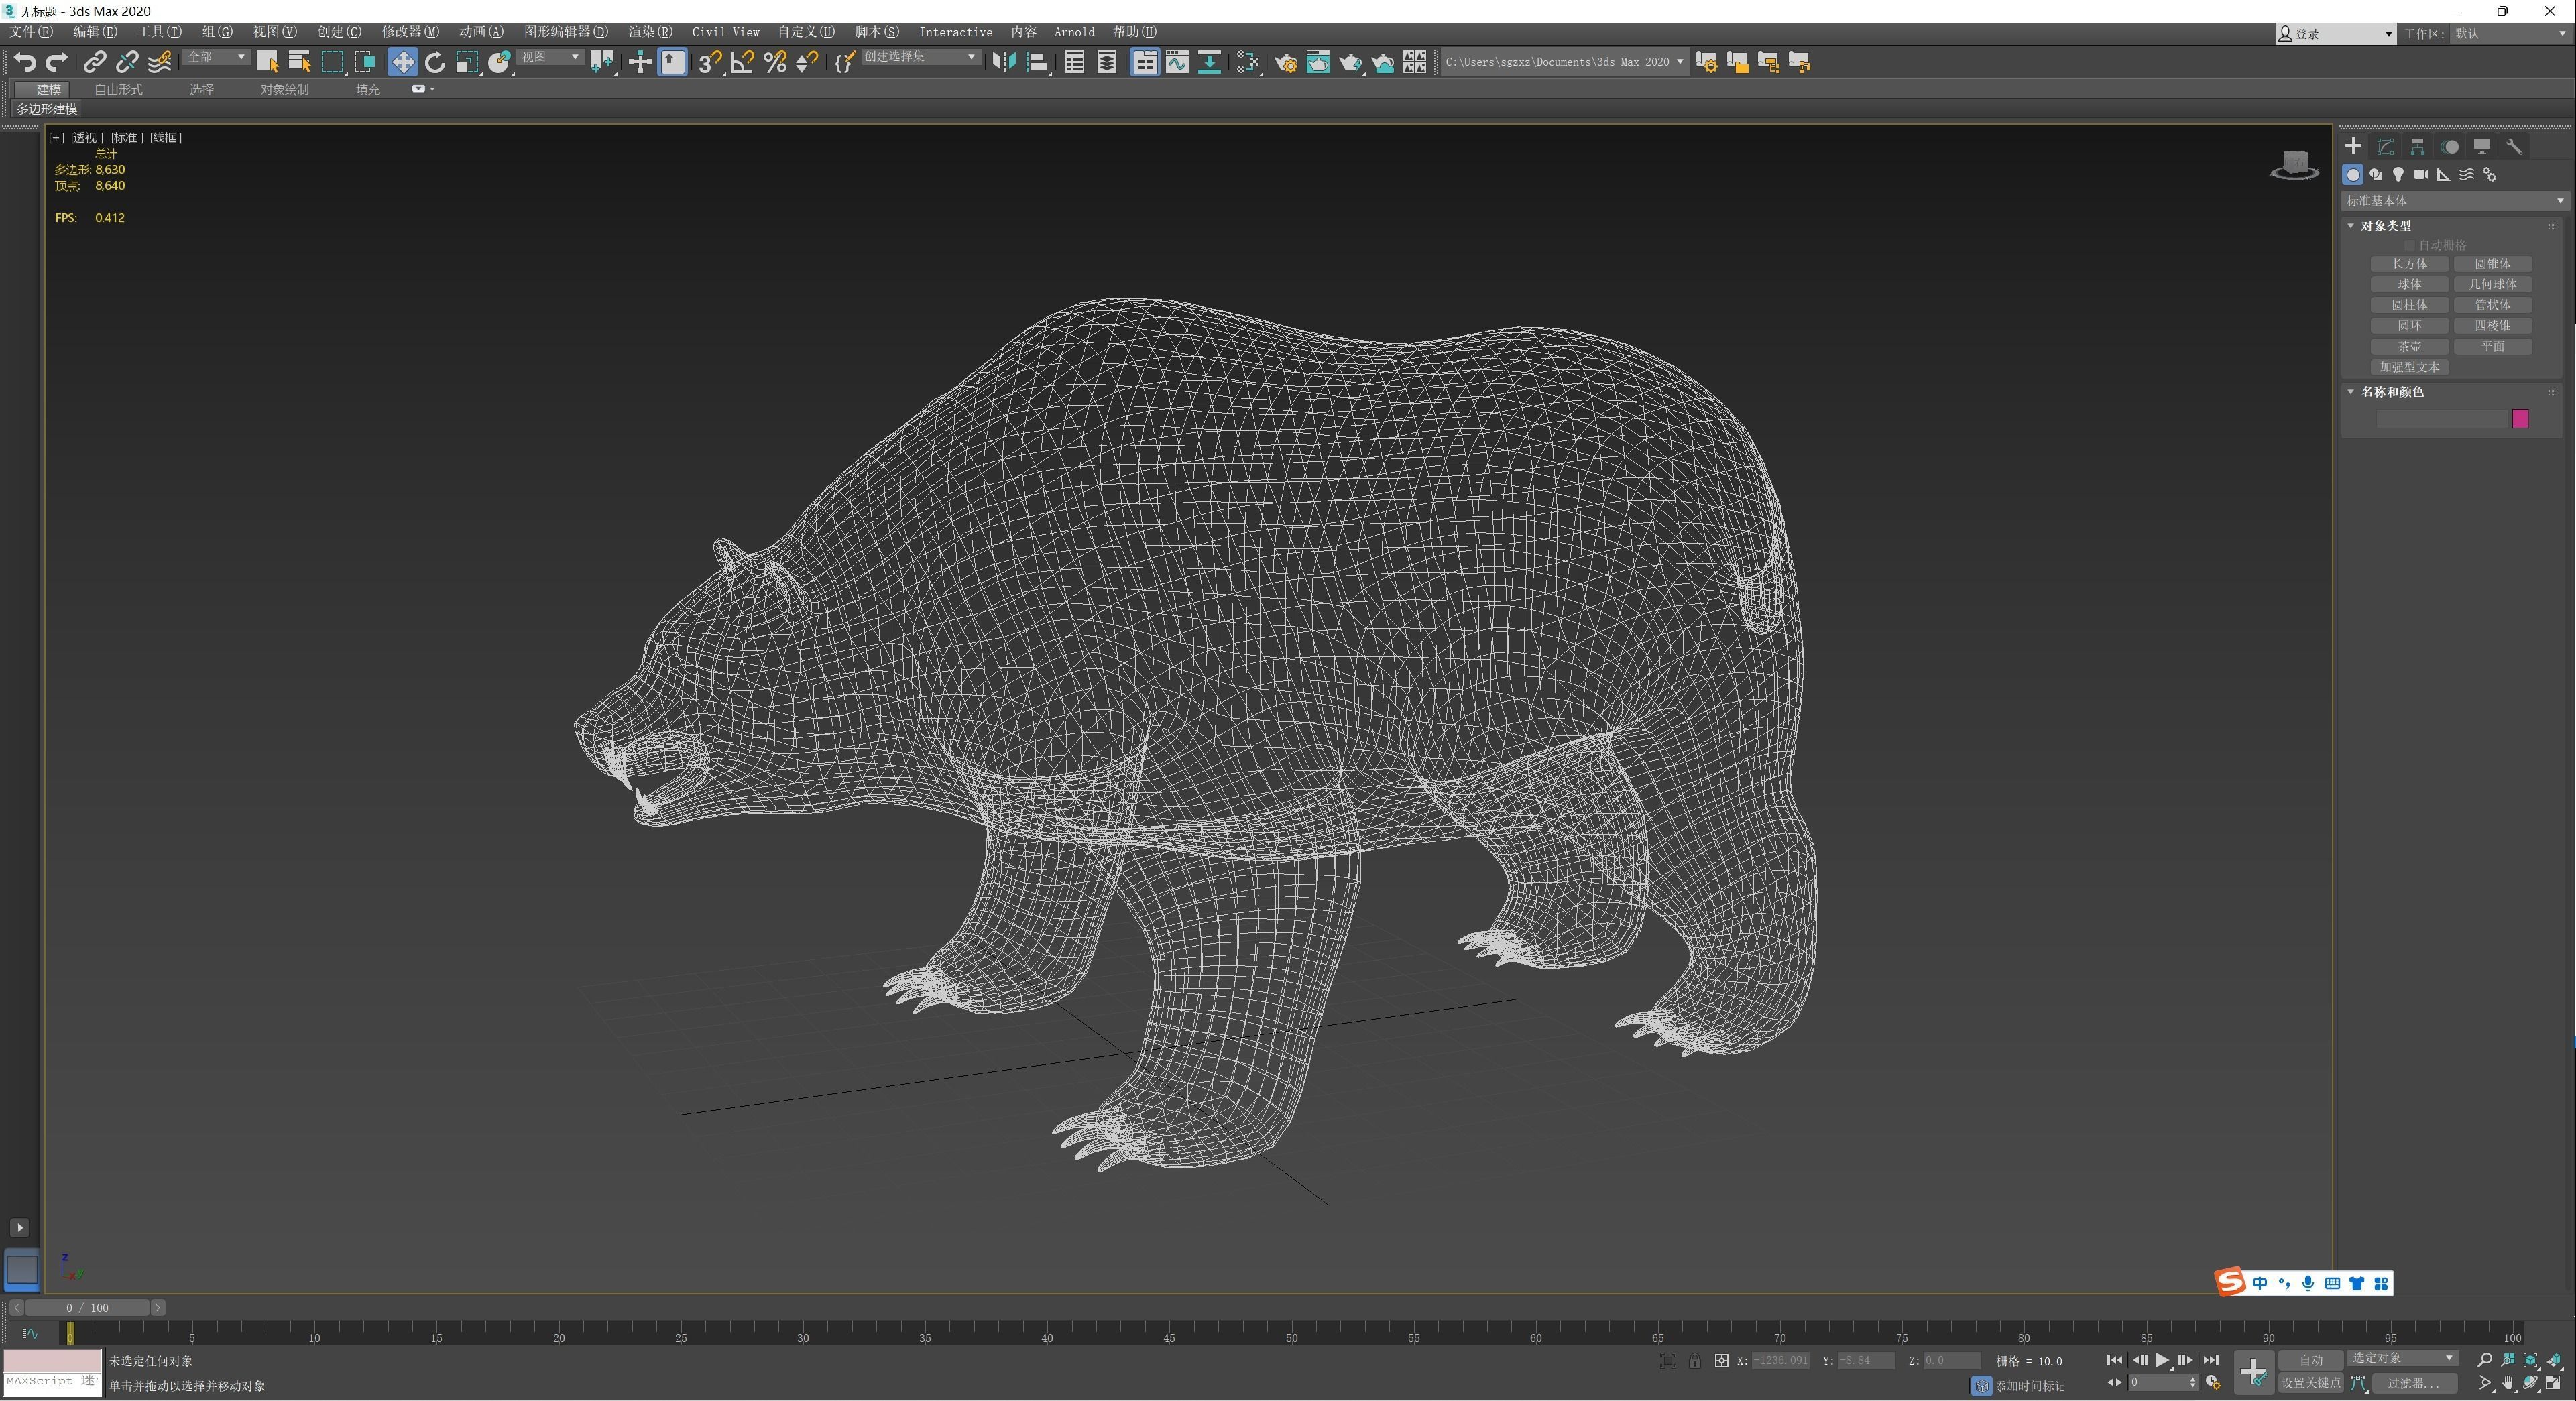Screen dimensions: 2576x1401
Task: Toggle Percent Snap
Action: coord(775,62)
